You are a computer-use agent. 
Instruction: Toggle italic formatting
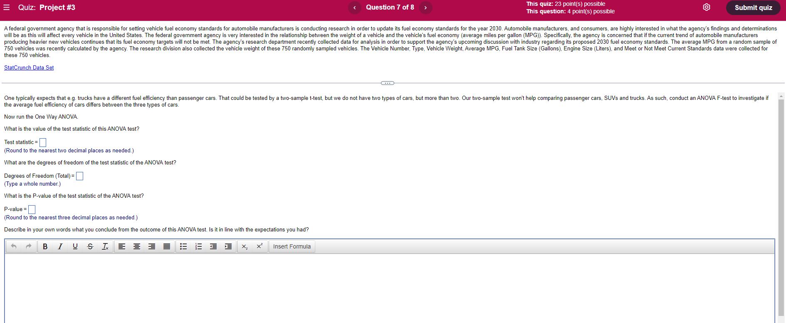60,246
